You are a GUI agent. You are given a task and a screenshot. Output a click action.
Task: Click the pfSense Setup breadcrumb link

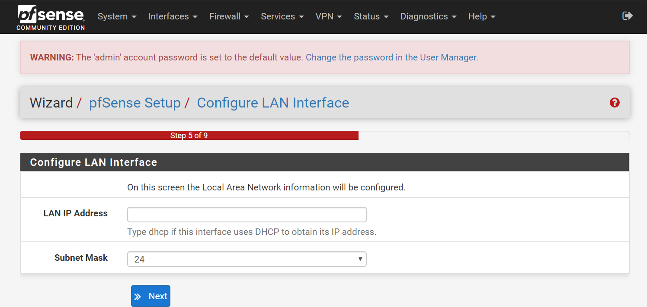tap(135, 103)
